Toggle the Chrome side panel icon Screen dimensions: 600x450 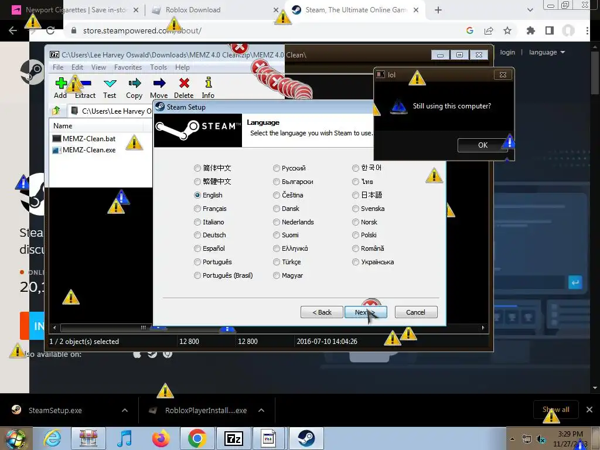(550, 30)
